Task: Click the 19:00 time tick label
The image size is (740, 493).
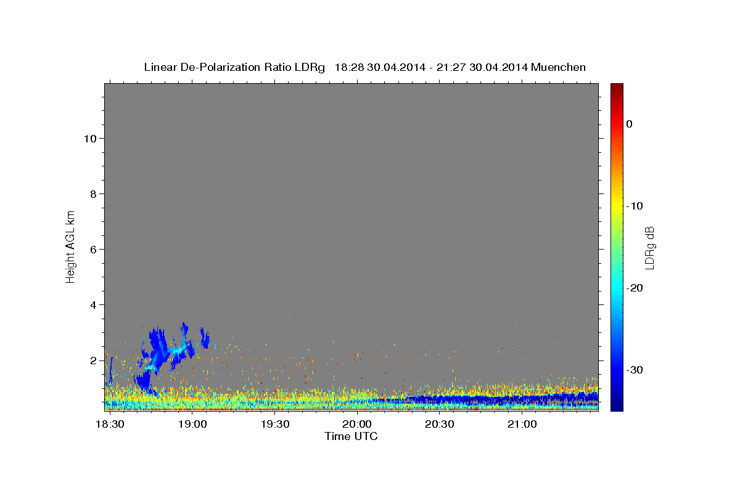Action: click(x=192, y=425)
